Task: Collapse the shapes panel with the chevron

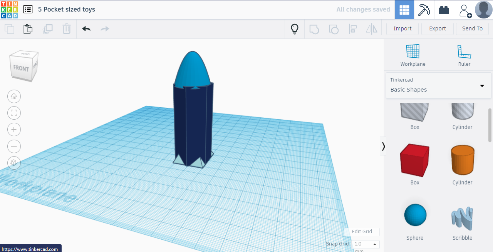Action: tap(383, 146)
